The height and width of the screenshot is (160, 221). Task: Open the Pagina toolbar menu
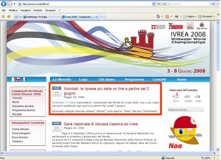(x=190, y=16)
